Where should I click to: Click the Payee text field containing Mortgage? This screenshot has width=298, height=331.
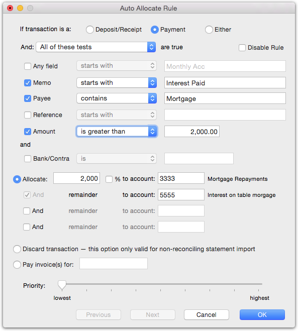[225, 98]
